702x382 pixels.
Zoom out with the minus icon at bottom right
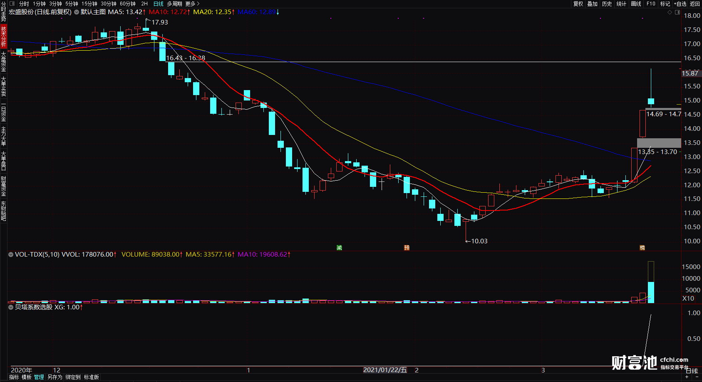(697, 377)
